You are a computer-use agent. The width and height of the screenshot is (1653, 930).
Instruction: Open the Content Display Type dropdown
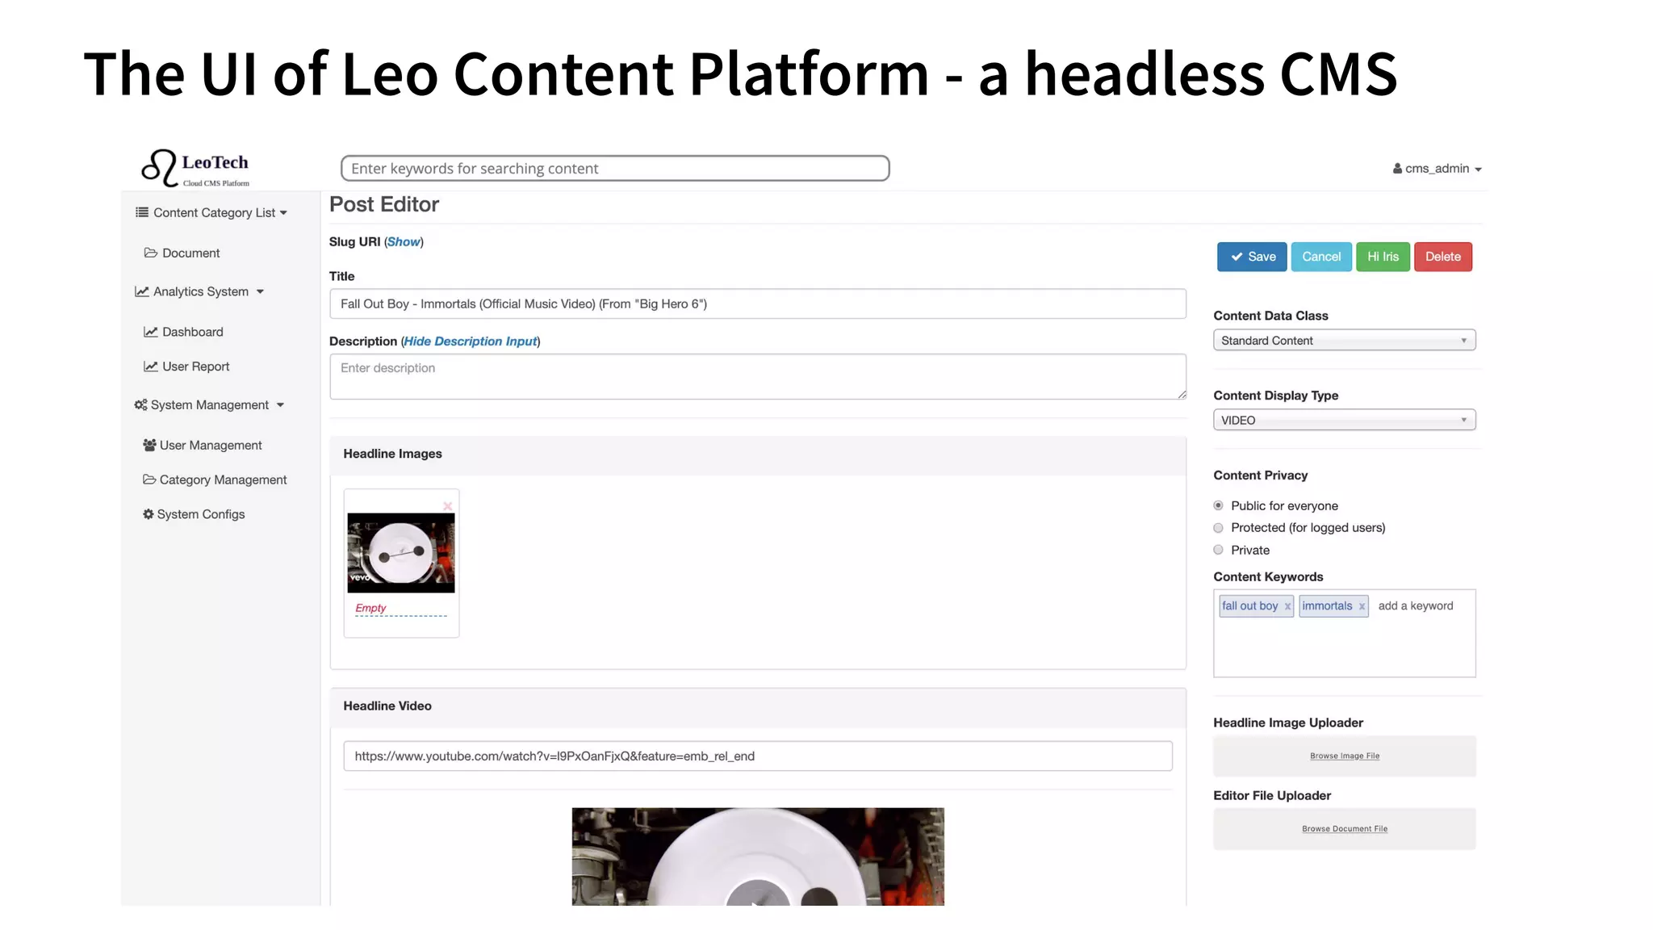pyautogui.click(x=1344, y=420)
